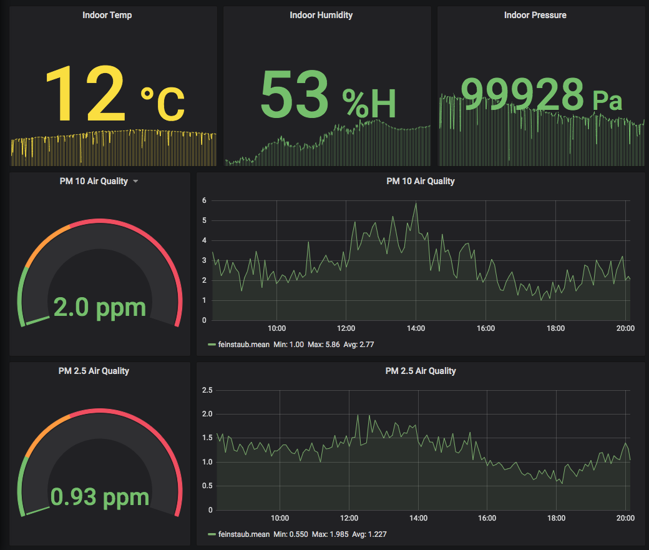This screenshot has width=649, height=550.
Task: Click the Avg: 2.77 legend value
Action: click(x=358, y=345)
